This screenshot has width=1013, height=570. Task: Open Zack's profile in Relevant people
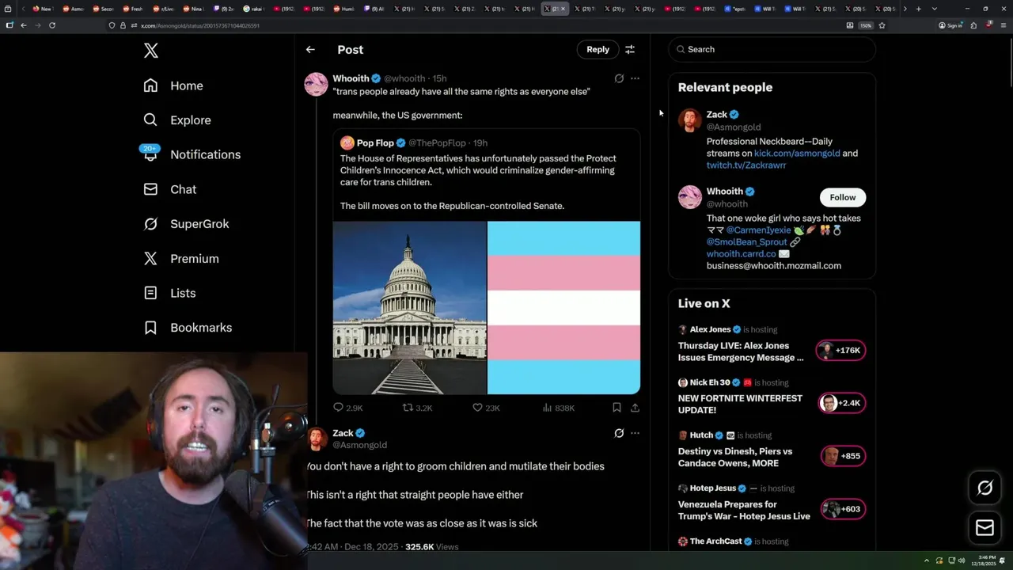[717, 115]
